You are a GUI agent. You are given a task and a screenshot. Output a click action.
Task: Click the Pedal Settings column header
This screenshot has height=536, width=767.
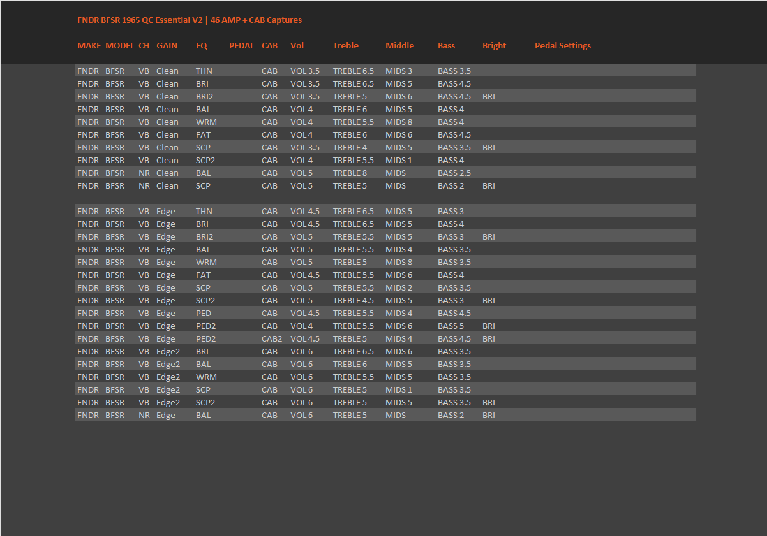(x=562, y=46)
